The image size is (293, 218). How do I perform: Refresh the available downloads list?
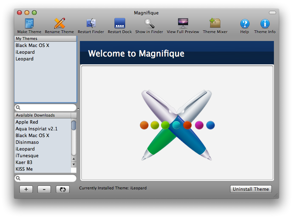pos(63,189)
